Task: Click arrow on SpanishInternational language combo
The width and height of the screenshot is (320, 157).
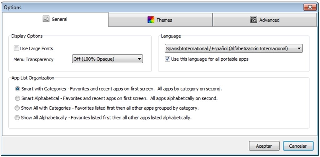Action: (x=299, y=48)
